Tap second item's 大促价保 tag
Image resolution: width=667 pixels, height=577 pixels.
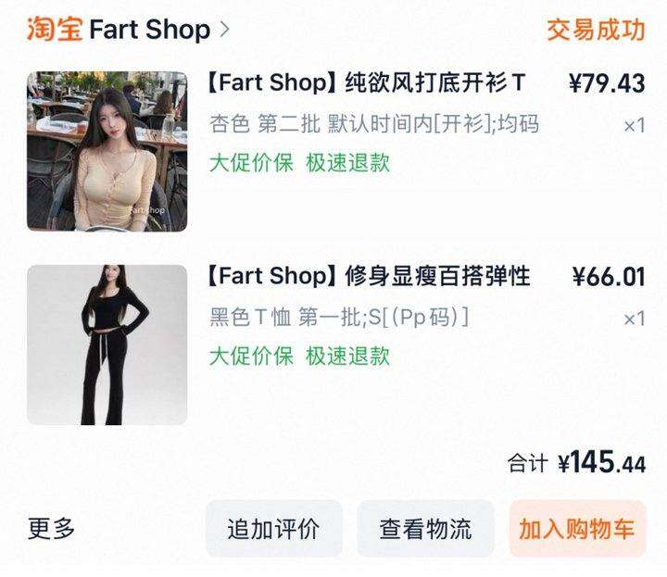(x=251, y=356)
